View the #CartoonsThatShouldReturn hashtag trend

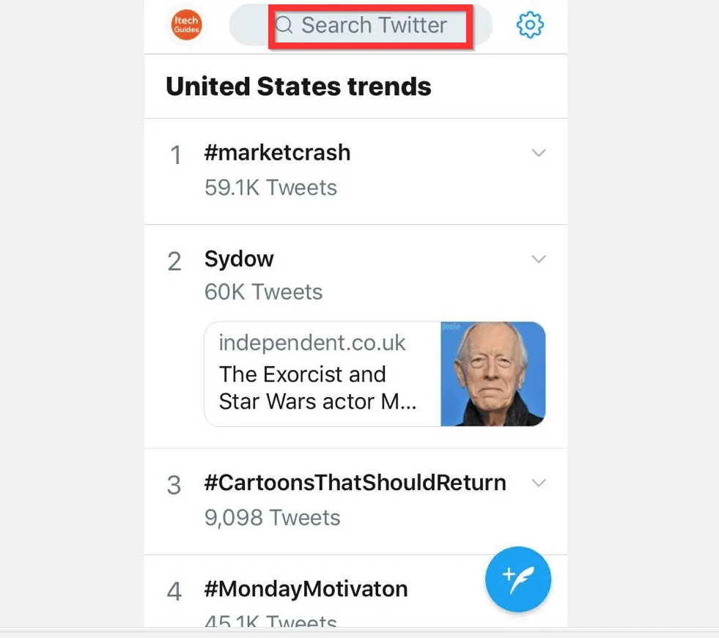[355, 483]
